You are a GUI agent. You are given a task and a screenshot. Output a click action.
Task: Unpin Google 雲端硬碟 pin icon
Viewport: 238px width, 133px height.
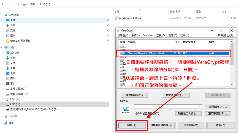[x=108, y=41]
